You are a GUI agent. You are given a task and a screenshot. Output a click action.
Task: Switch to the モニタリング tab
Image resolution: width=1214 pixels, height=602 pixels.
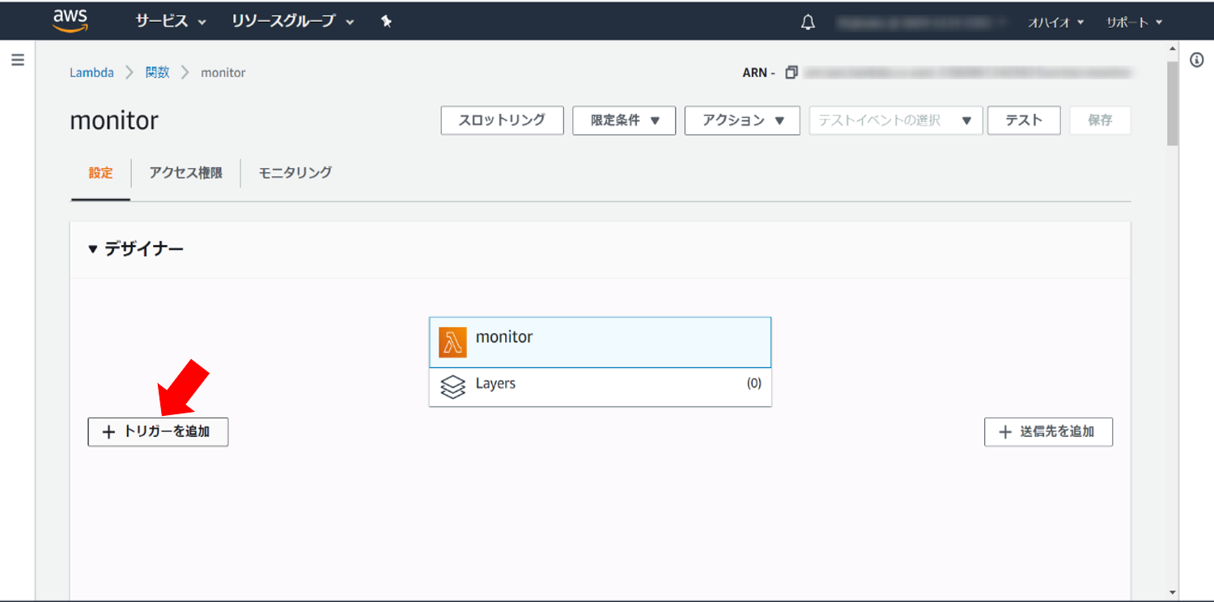pyautogui.click(x=295, y=172)
